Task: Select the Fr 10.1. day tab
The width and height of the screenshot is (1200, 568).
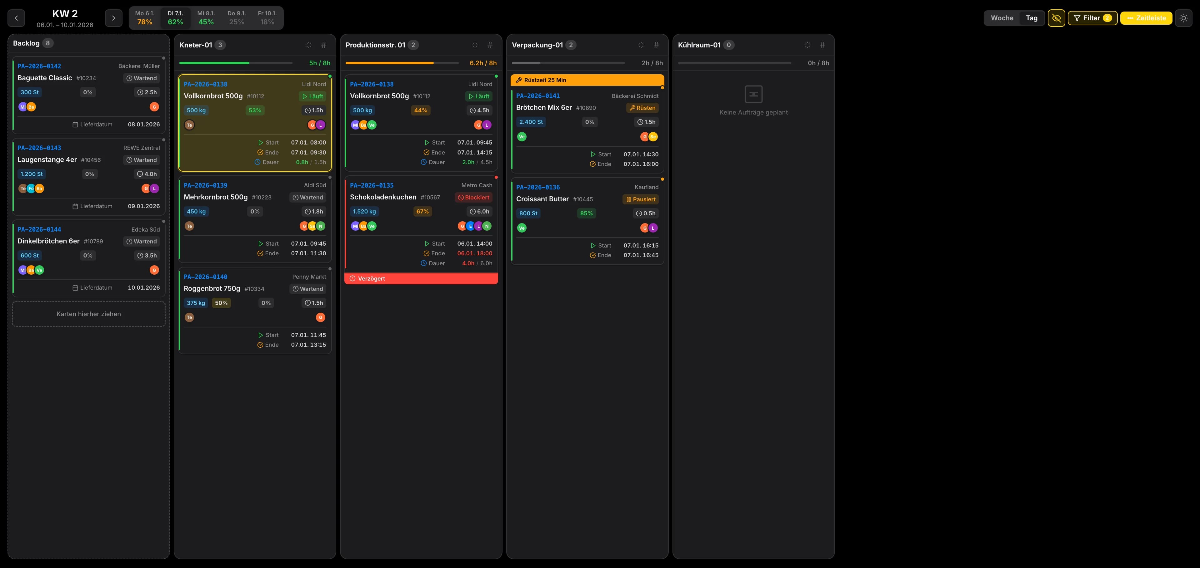Action: tap(267, 18)
